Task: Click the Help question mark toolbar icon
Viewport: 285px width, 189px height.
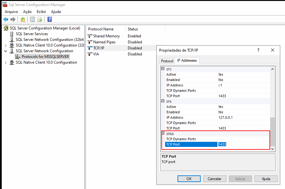Action: (49, 19)
